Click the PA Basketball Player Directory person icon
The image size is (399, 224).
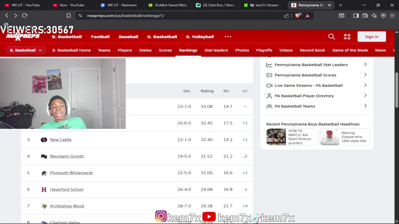(269, 96)
